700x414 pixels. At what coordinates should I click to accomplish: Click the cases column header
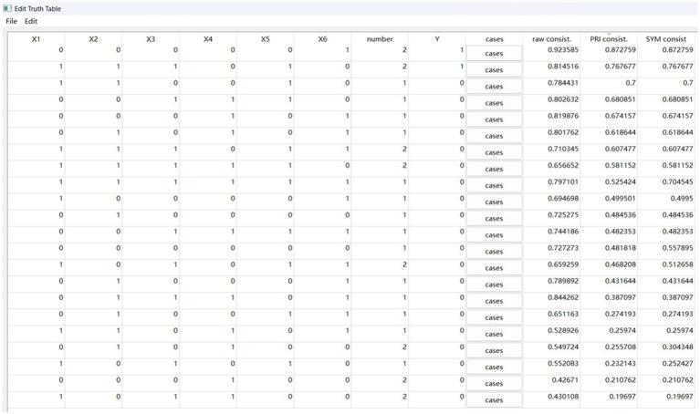[x=494, y=39]
